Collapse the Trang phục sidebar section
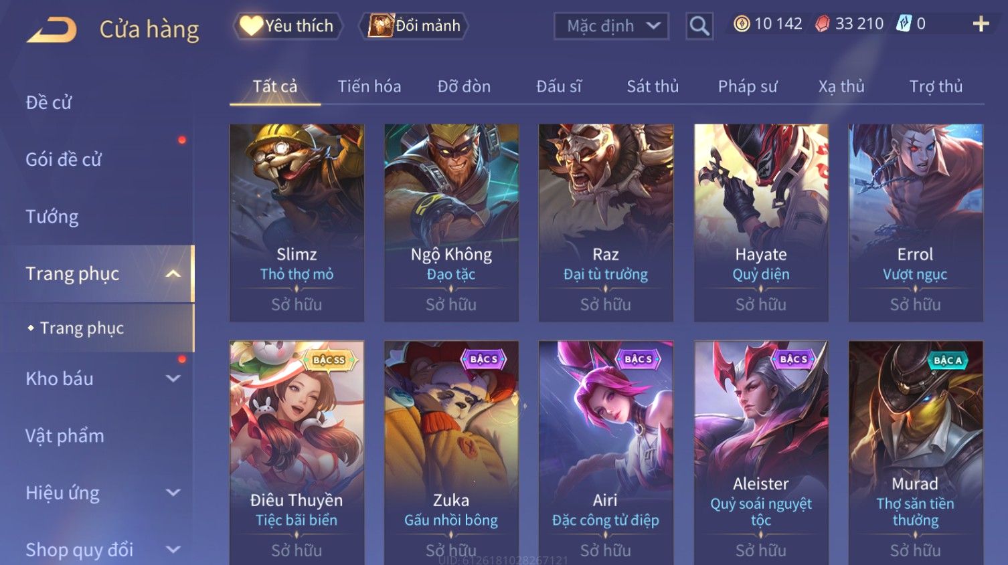 coord(173,273)
